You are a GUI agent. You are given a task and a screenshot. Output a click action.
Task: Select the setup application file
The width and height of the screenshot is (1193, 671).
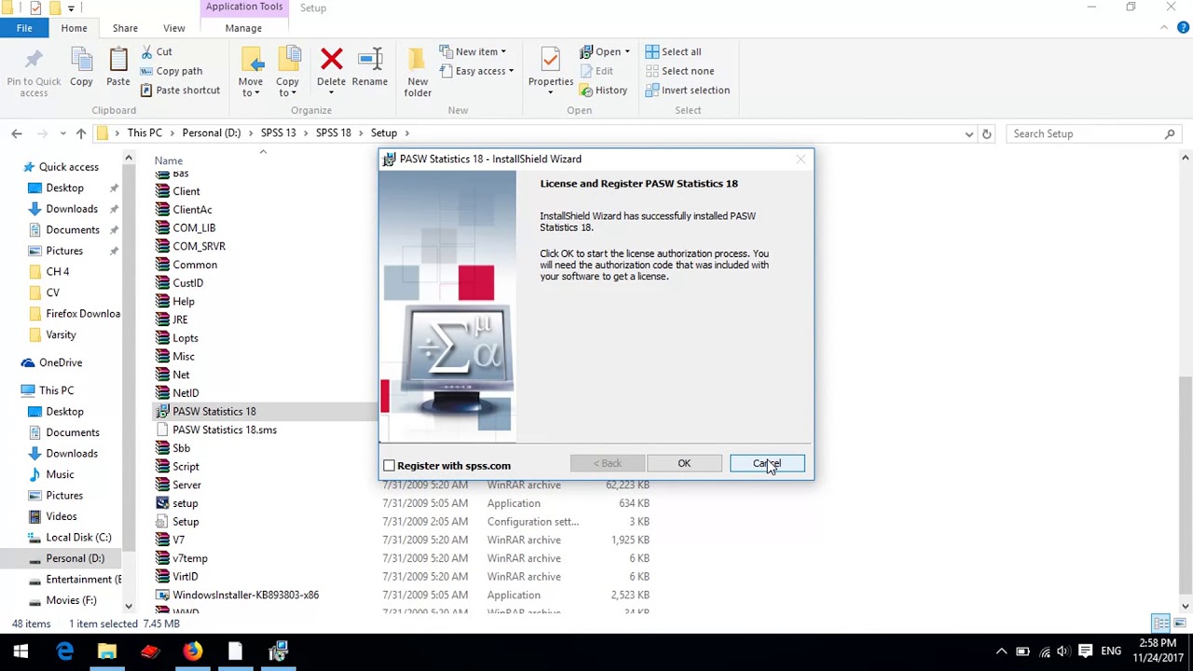[x=185, y=503]
